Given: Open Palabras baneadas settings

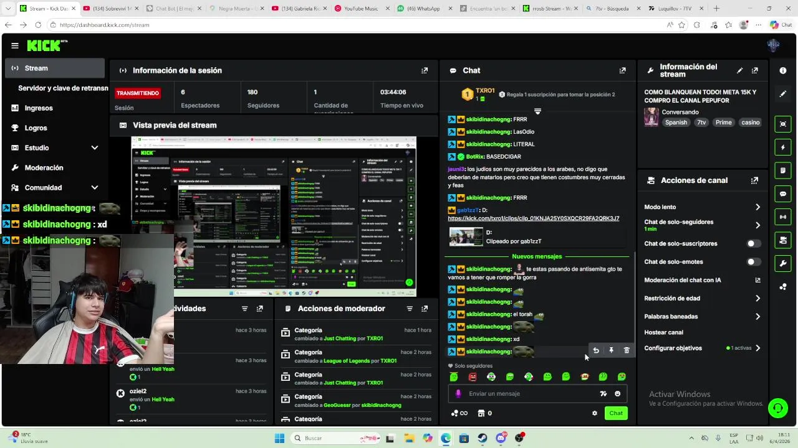Looking at the screenshot, I should (703, 316).
